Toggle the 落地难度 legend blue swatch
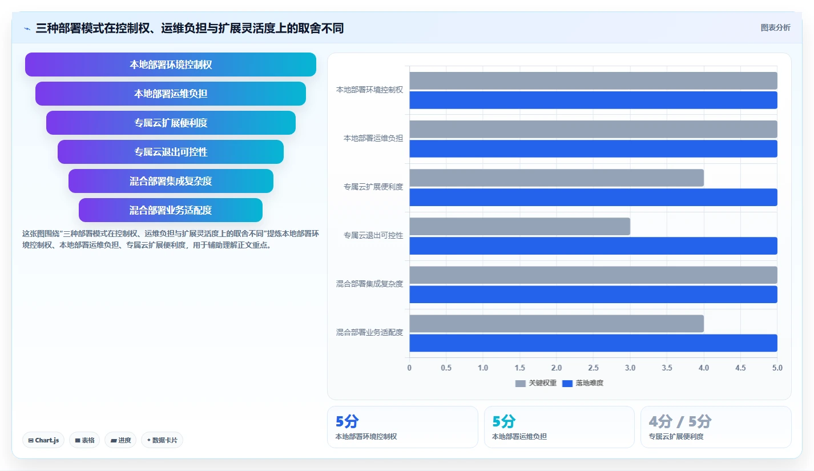 click(x=567, y=384)
